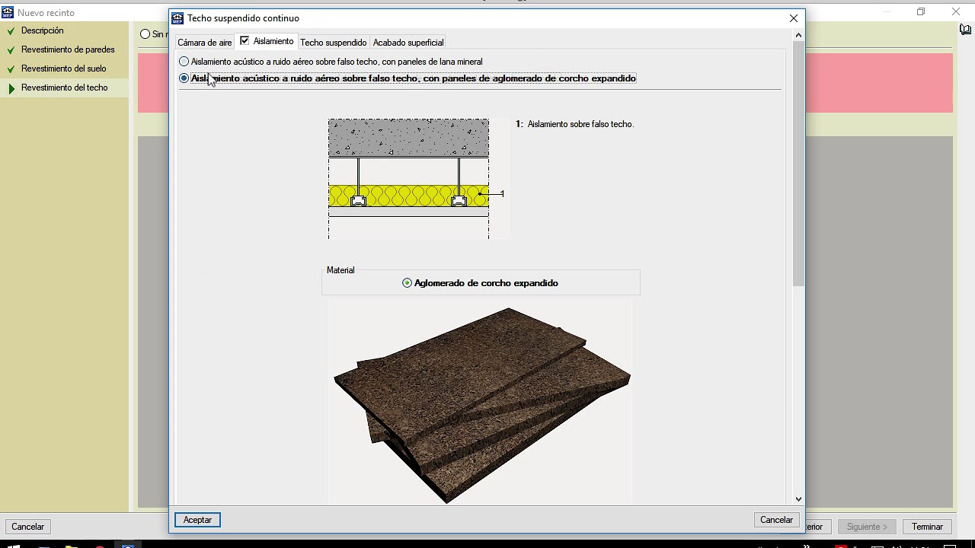
Task: Click scroll-up arrow of dialog scrollbar
Action: coord(798,35)
